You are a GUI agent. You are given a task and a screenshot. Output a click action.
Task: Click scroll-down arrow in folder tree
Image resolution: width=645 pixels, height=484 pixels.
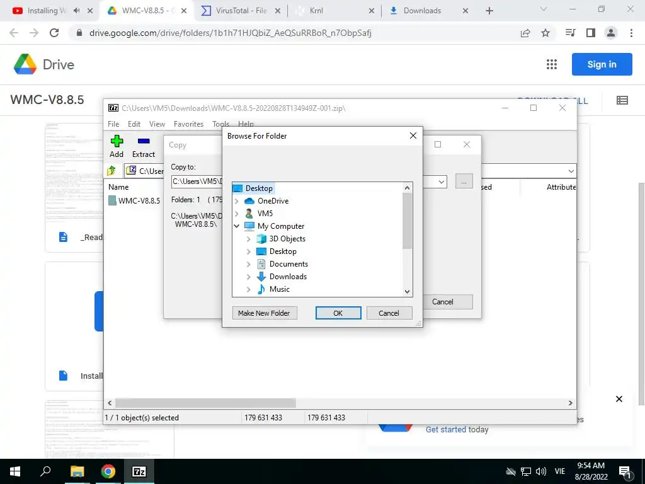[408, 291]
